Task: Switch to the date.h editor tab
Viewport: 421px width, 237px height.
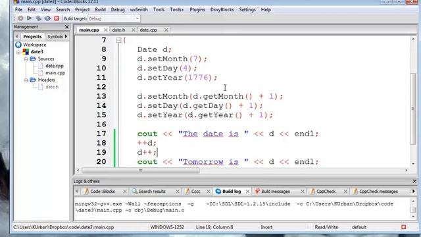Action: point(118,30)
